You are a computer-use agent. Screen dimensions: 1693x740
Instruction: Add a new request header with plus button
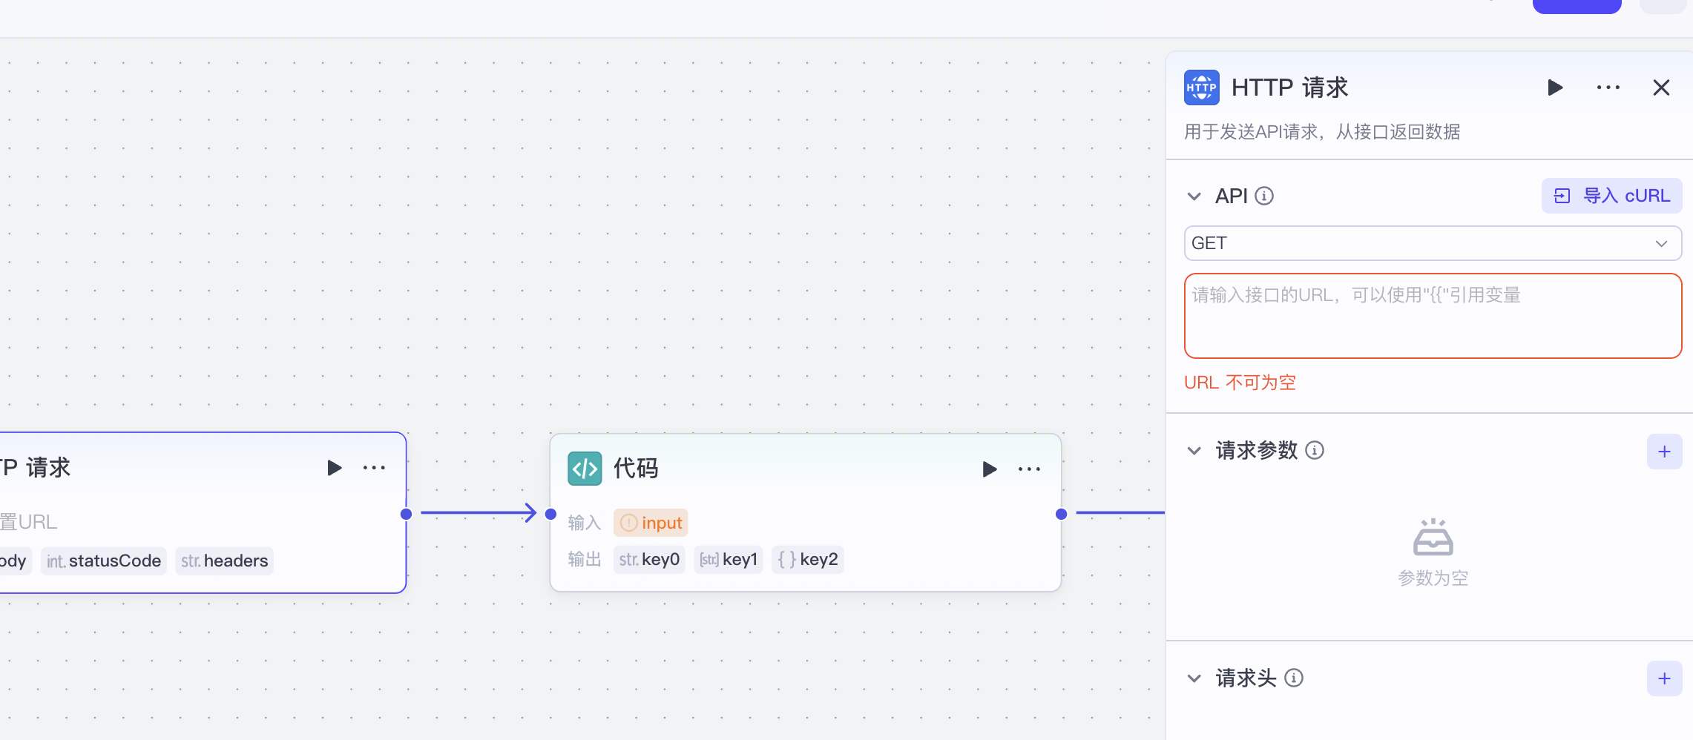tap(1664, 678)
